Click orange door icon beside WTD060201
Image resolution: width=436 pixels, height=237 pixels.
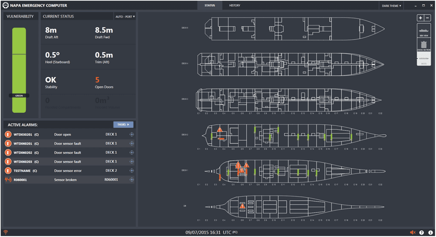[x=8, y=144]
